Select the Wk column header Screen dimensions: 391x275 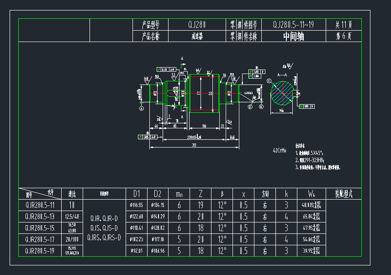tap(312, 194)
